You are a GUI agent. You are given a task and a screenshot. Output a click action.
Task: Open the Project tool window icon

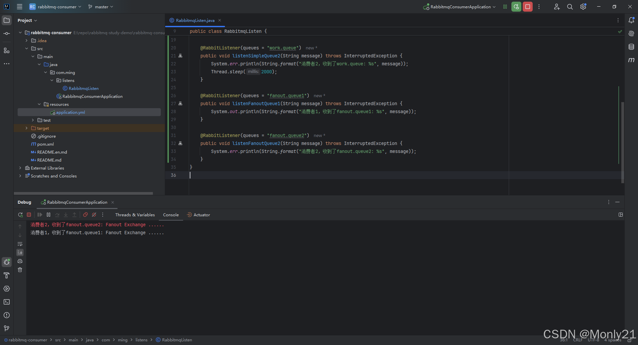[7, 20]
